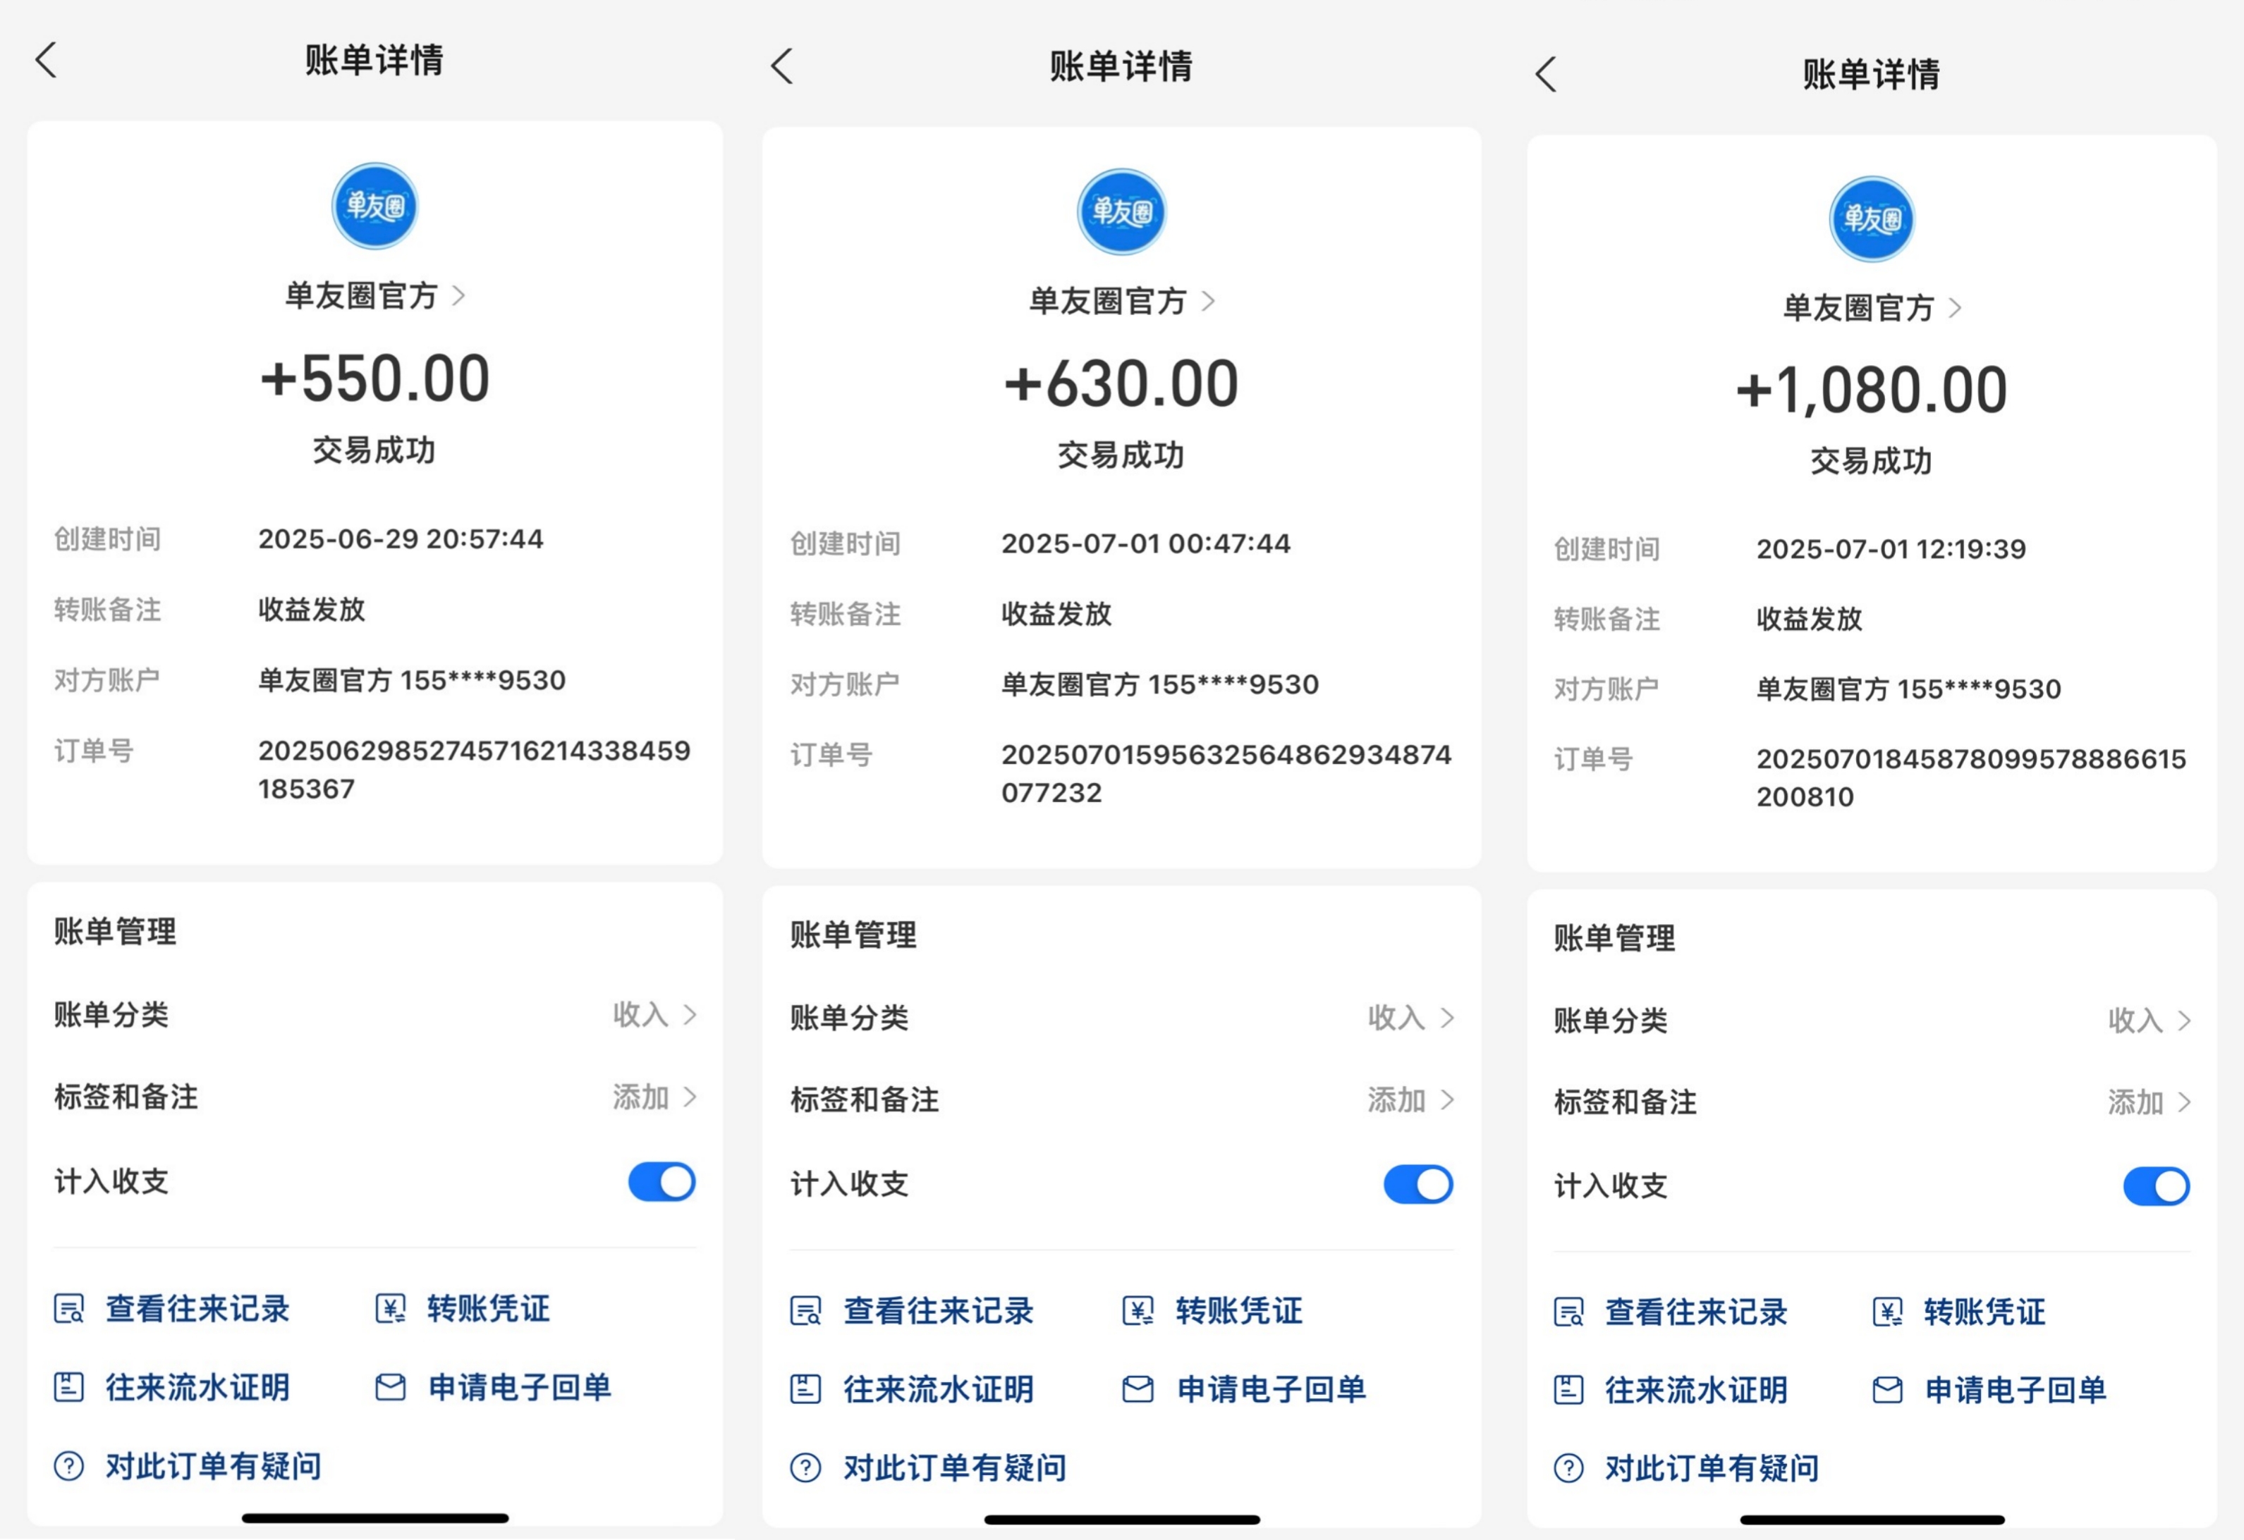Image resolution: width=2244 pixels, height=1540 pixels.
Task: Tap question mark icon in the +550.00 panel
Action: 68,1466
